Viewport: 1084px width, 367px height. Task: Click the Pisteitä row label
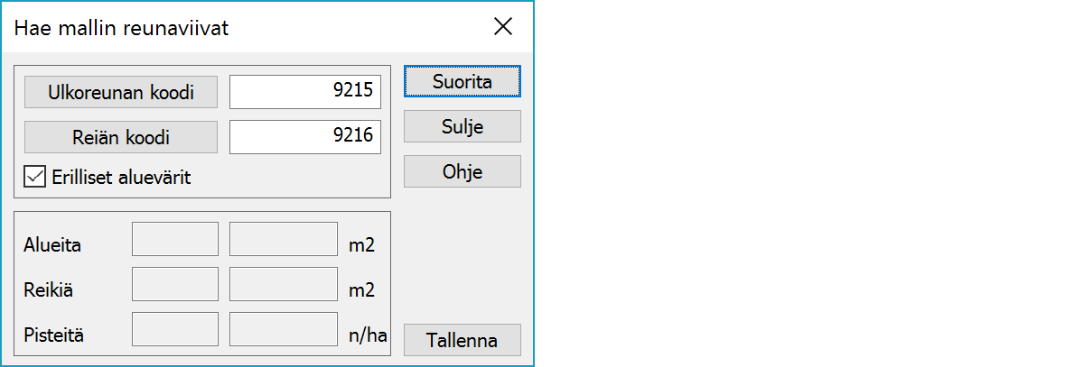click(x=53, y=336)
